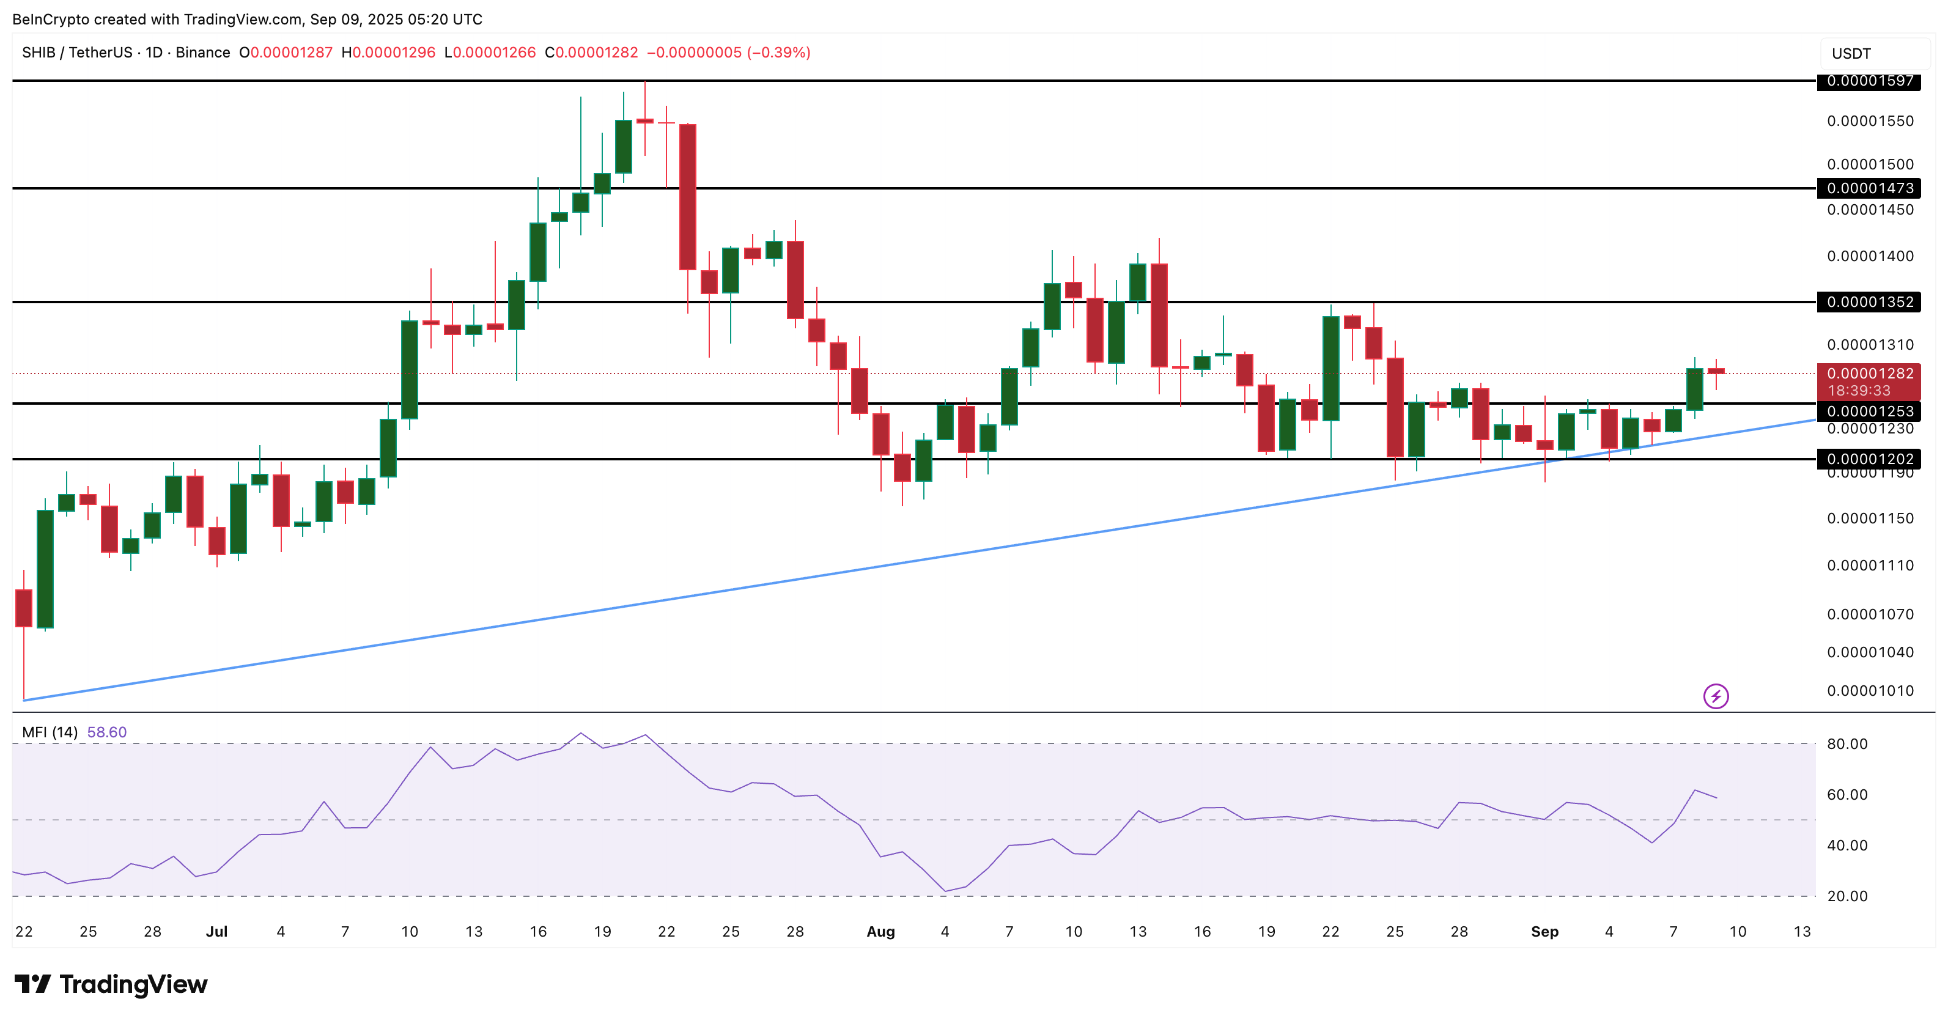Image resolution: width=1948 pixels, height=1021 pixels.
Task: Click the MFI value 58.60
Action: (106, 732)
